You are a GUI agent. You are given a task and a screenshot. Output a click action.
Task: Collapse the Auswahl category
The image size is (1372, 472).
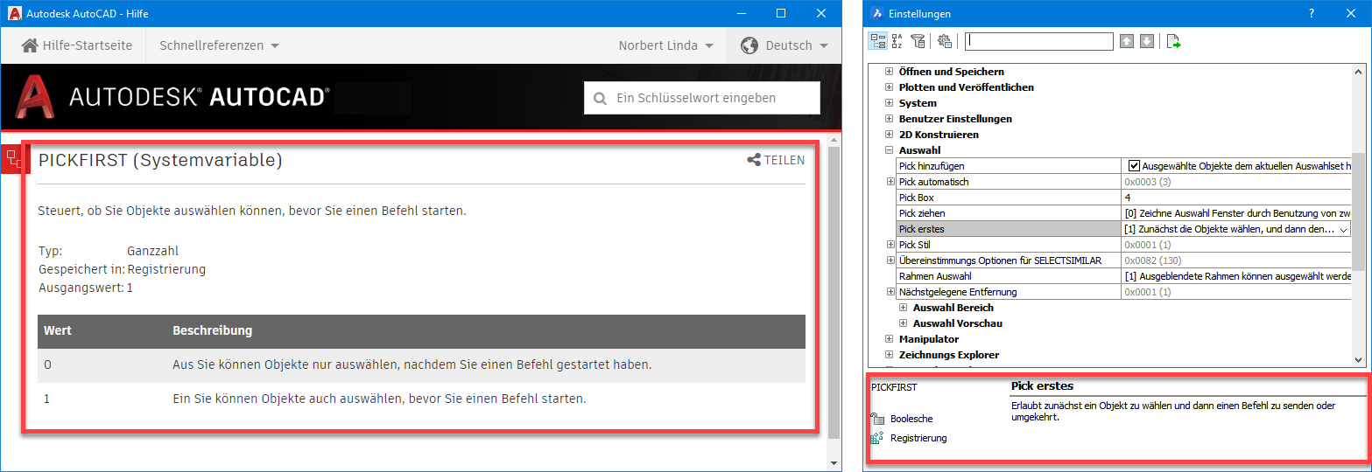(890, 150)
